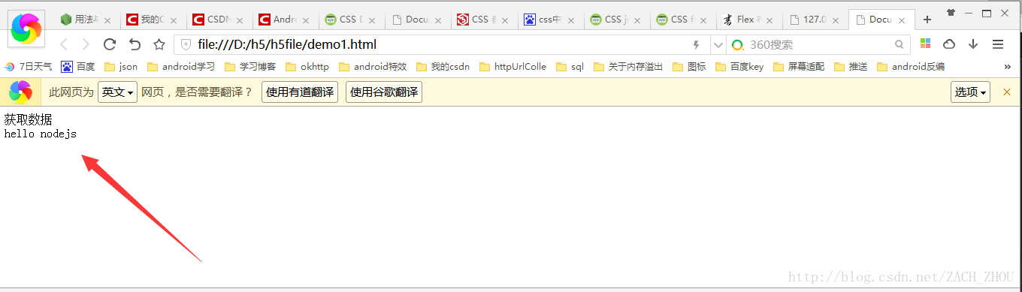The image size is (1022, 292).
Task: Click the hello nodejs text
Action: point(41,134)
